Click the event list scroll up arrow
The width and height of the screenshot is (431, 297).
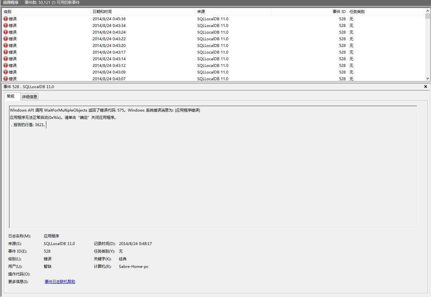pos(428,11)
